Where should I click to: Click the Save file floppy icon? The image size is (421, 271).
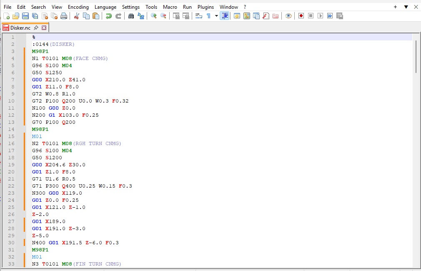[x=25, y=16]
